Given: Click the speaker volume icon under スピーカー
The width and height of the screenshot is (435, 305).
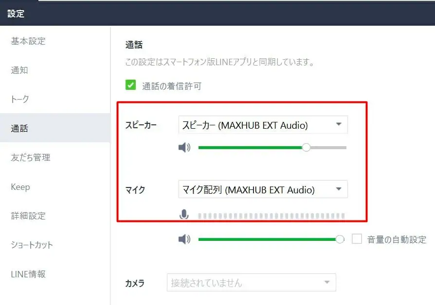Looking at the screenshot, I should tap(184, 147).
